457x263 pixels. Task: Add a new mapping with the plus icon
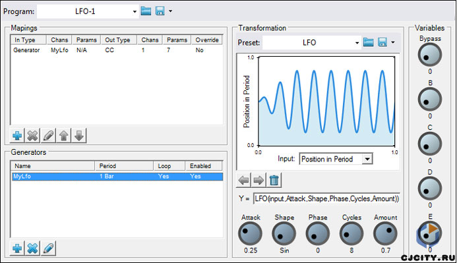point(17,135)
